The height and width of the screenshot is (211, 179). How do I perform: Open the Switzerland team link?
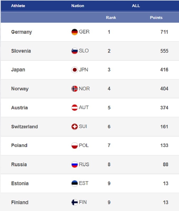pyautogui.click(x=24, y=127)
